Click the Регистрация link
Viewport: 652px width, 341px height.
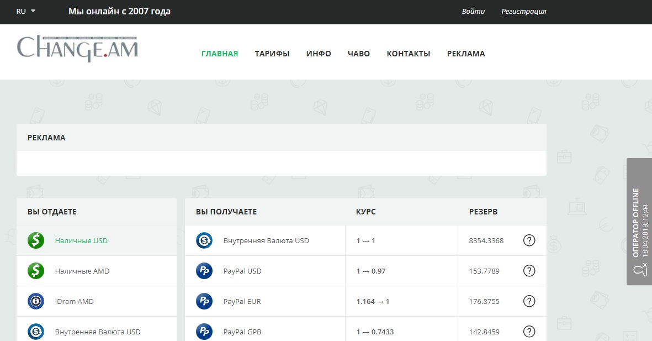click(523, 11)
